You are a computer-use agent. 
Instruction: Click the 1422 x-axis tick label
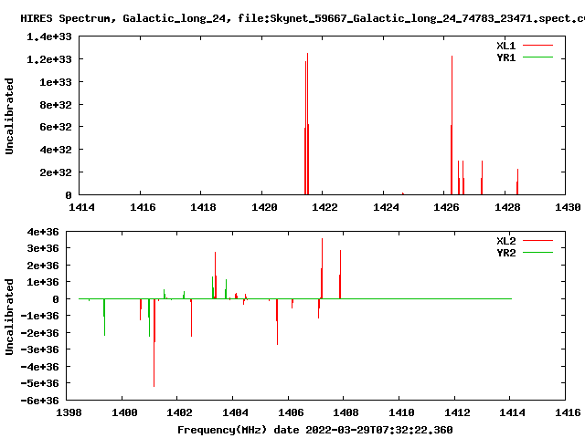coord(324,207)
